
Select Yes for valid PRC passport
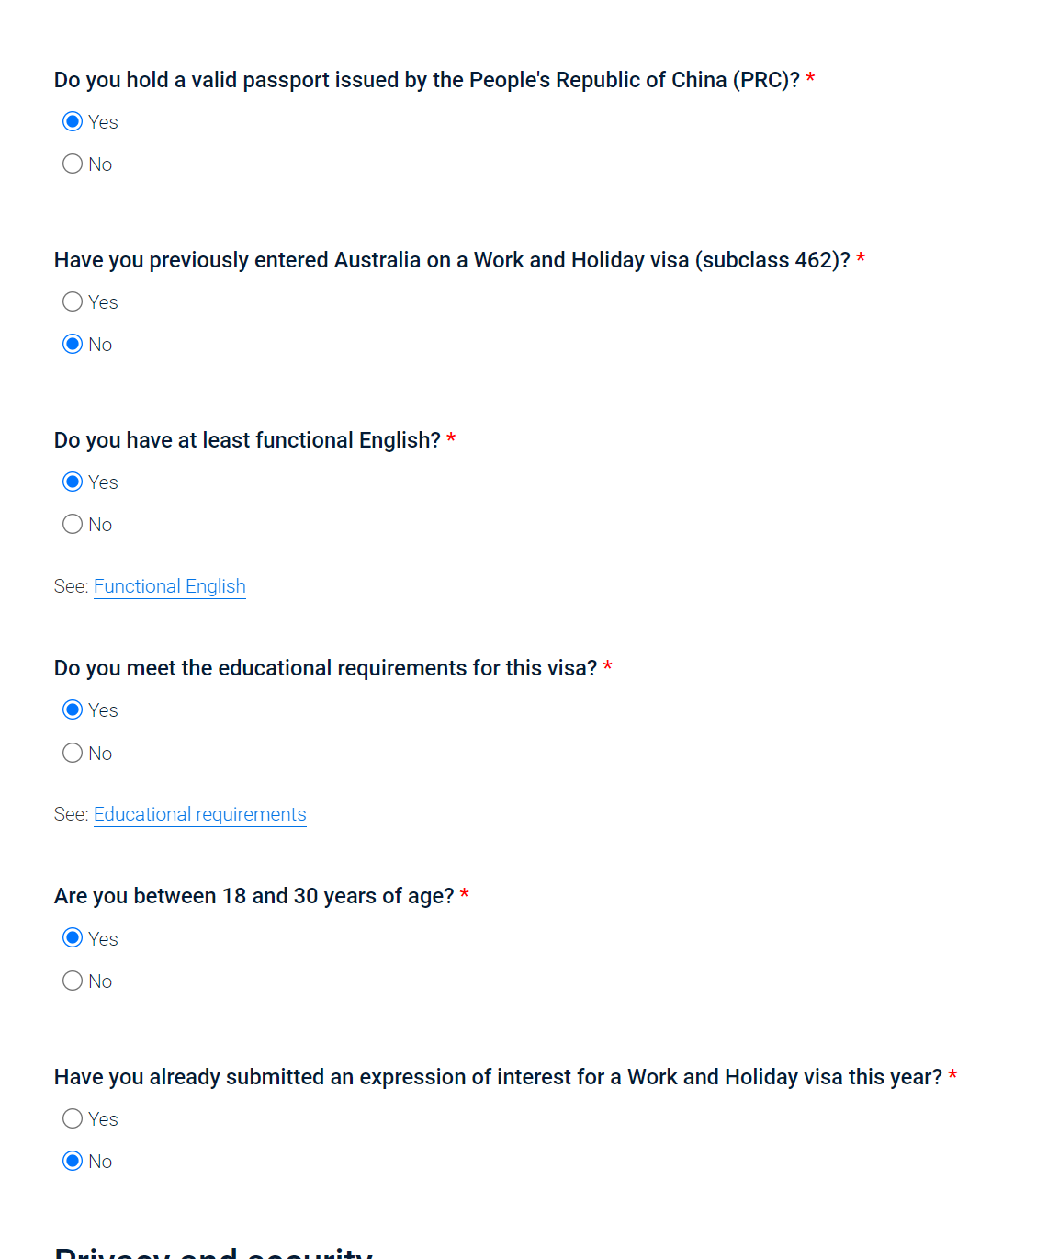(73, 122)
